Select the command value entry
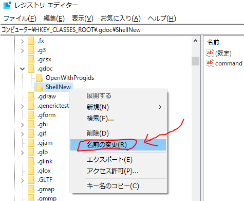The height and width of the screenshot is (201, 244). 229,63
